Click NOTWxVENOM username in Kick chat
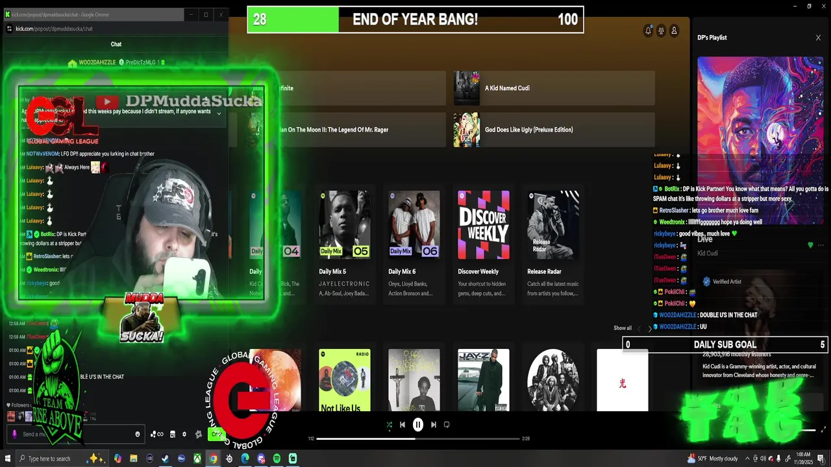 click(43, 154)
